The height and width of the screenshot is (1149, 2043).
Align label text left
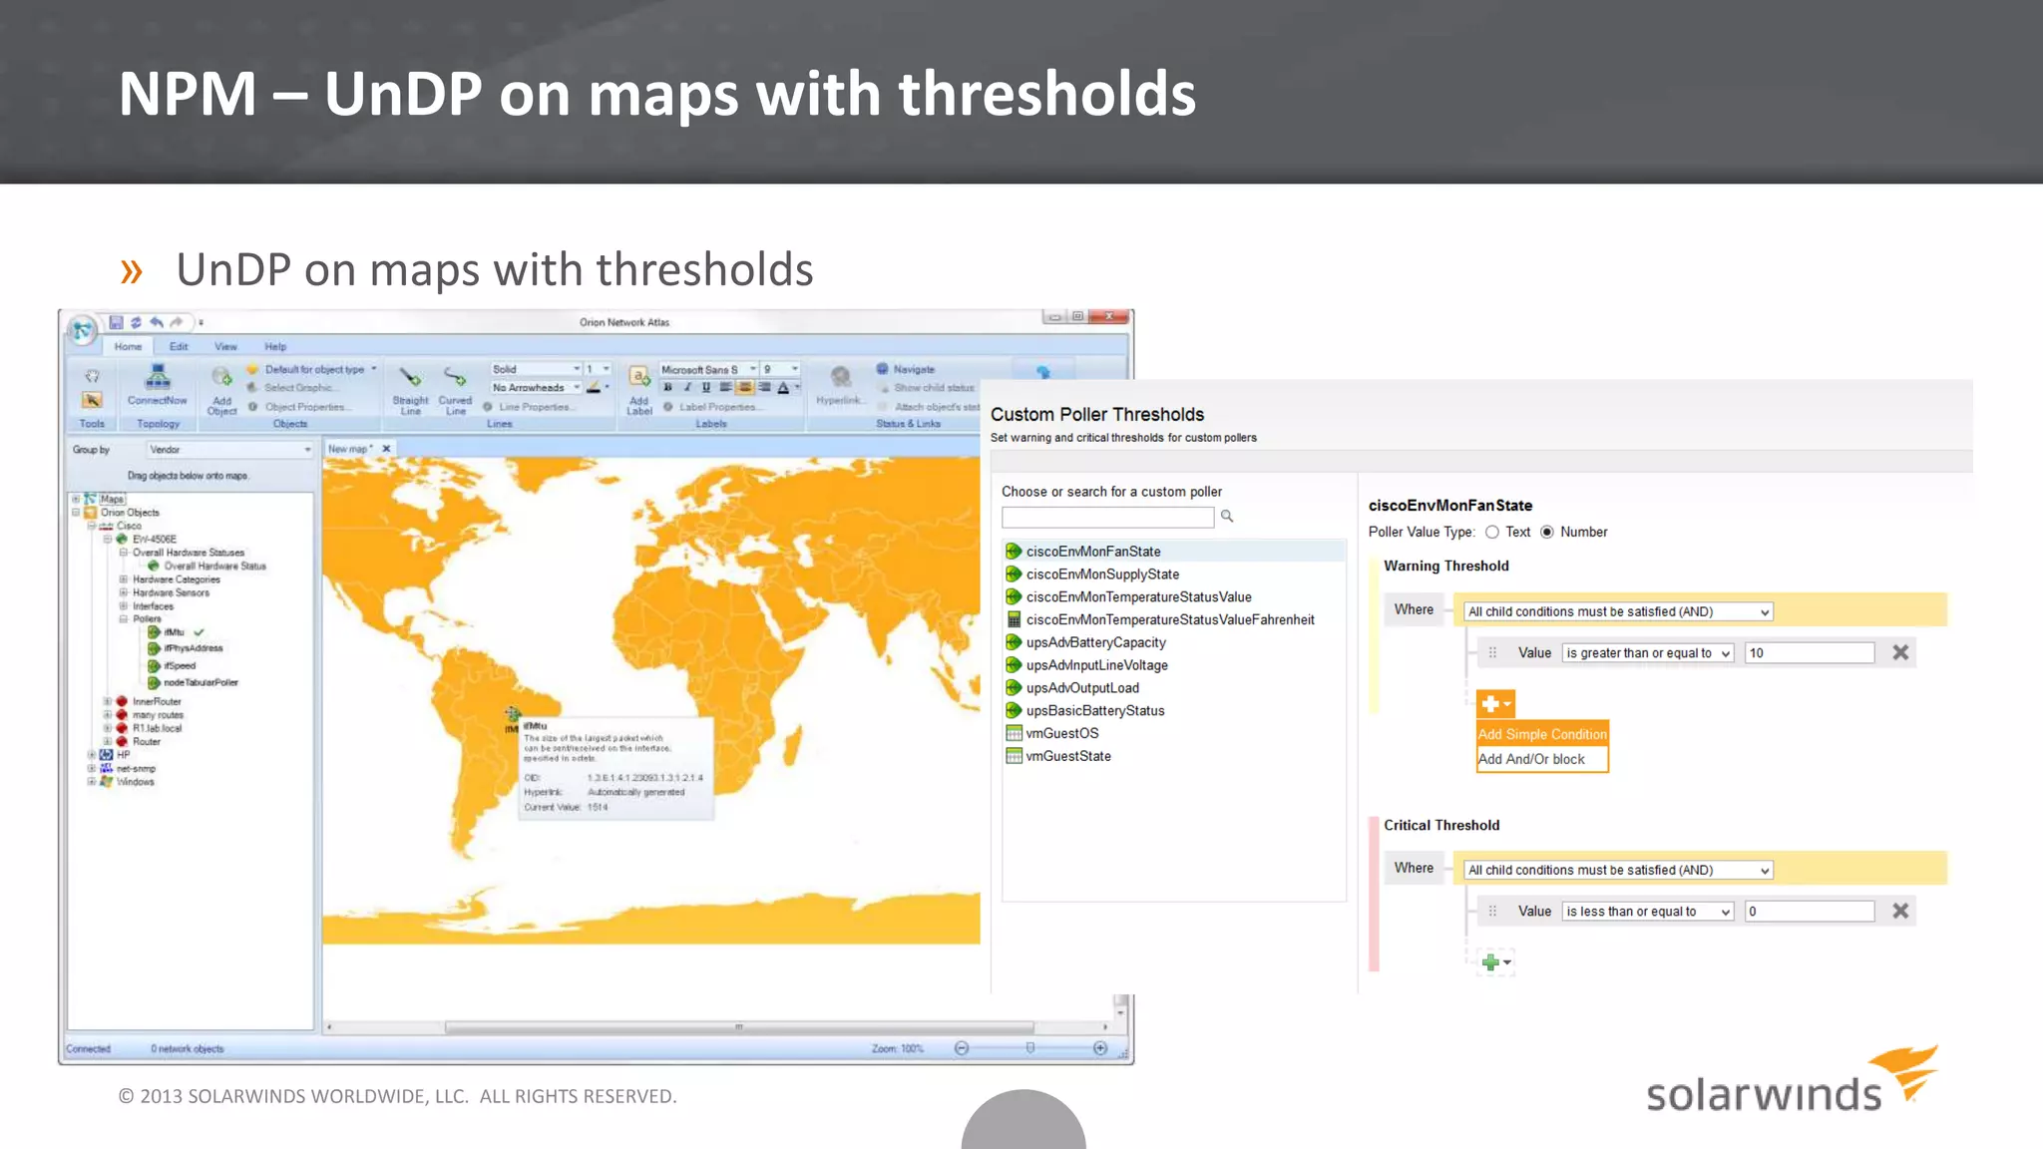725,388
